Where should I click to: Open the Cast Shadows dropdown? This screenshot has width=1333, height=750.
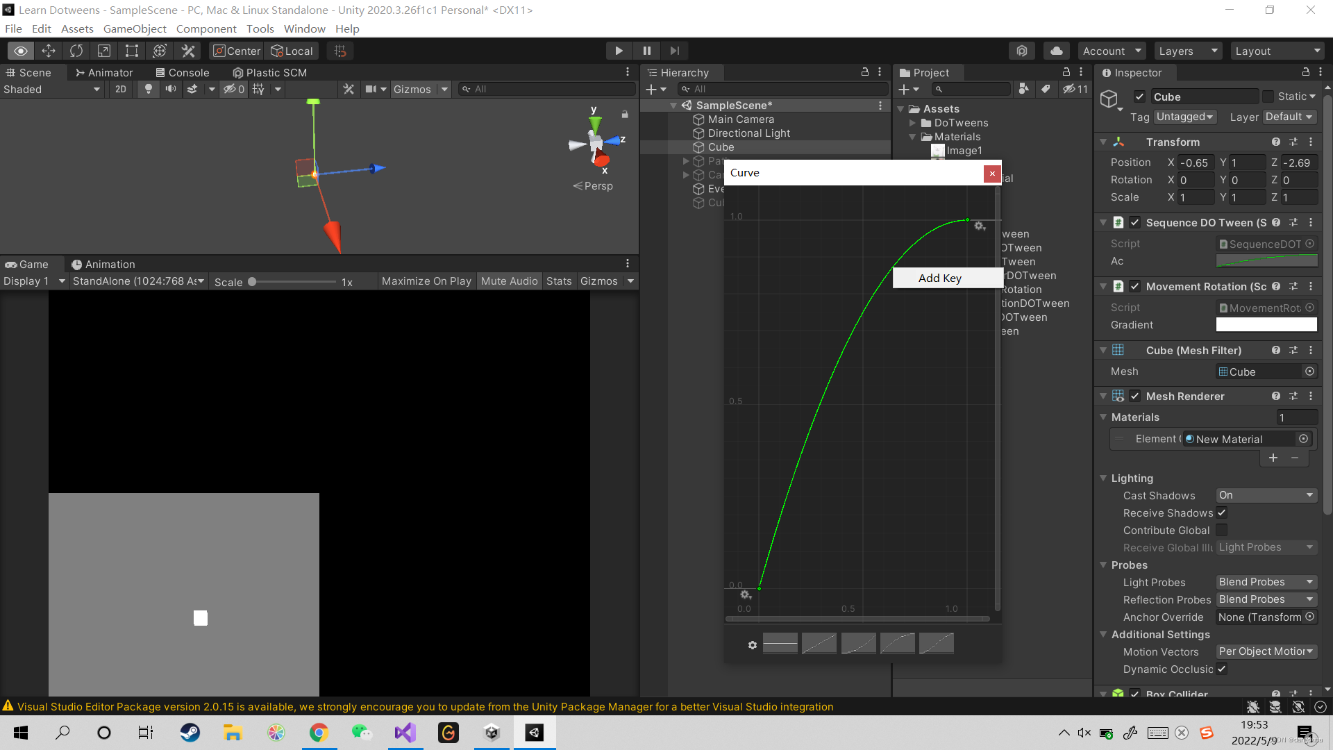pyautogui.click(x=1265, y=495)
